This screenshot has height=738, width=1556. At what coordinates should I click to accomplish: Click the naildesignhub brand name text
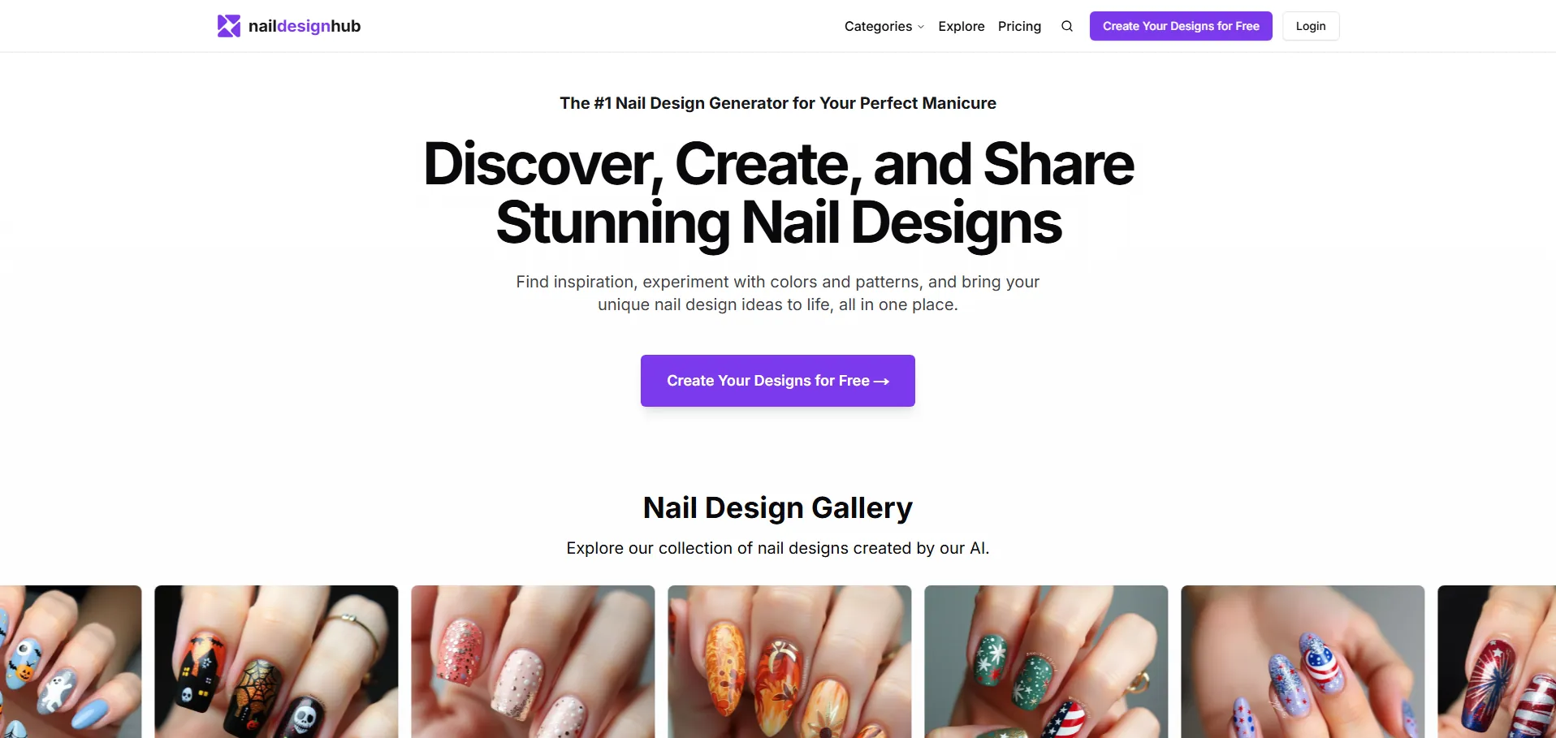tap(305, 26)
